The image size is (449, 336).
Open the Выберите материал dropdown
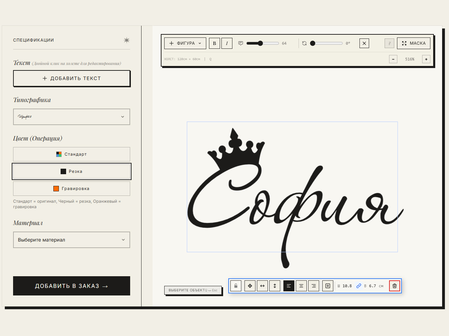(x=72, y=240)
